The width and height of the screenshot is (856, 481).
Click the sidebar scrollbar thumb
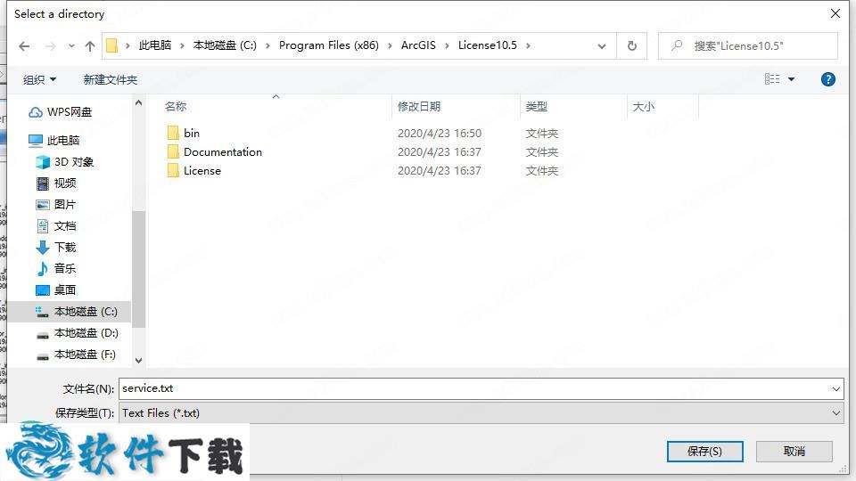[139, 269]
